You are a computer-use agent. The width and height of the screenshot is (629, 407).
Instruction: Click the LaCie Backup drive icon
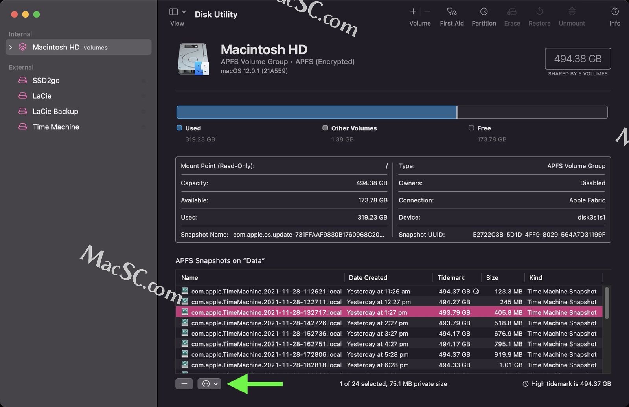point(23,111)
